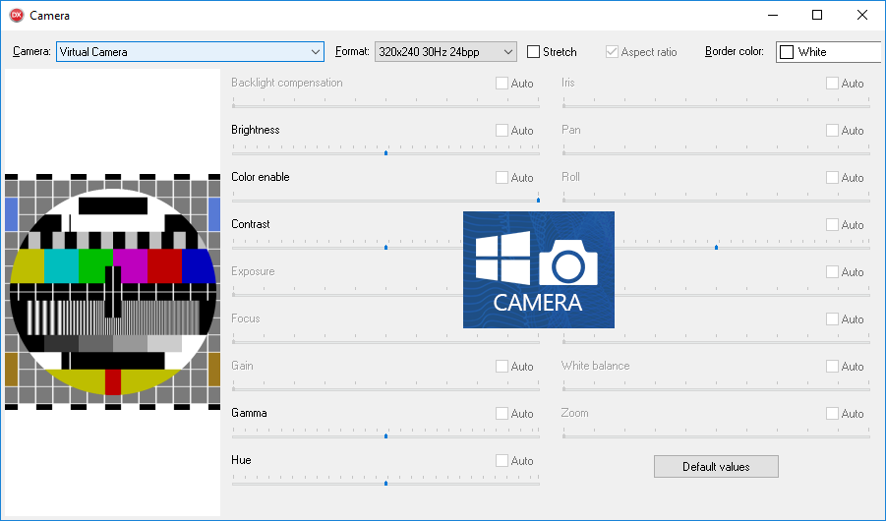Viewport: 886px width, 521px height.
Task: Click the Gamma slider thumb
Action: (385, 435)
